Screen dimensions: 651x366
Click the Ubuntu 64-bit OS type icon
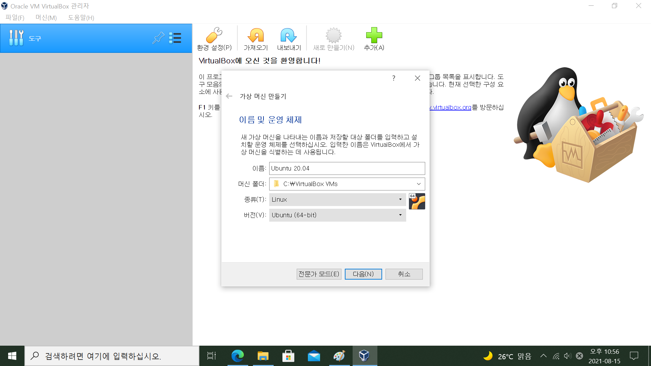pos(417,201)
